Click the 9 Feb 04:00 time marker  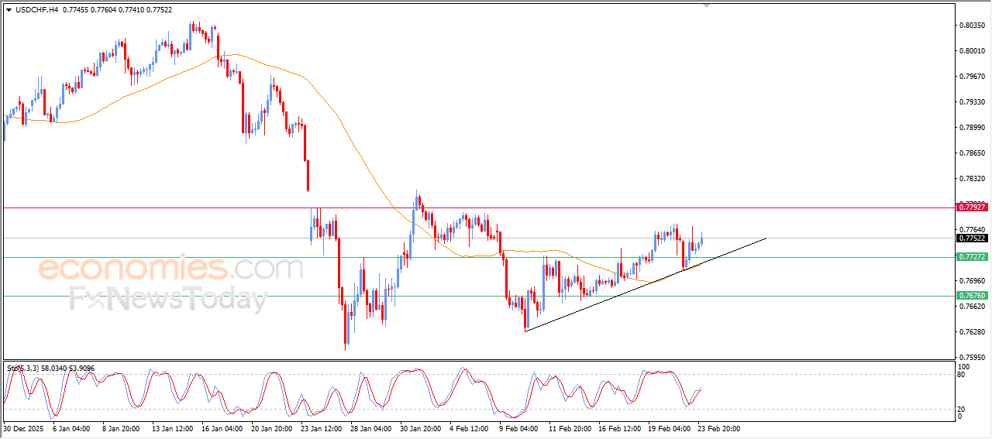[x=518, y=427]
